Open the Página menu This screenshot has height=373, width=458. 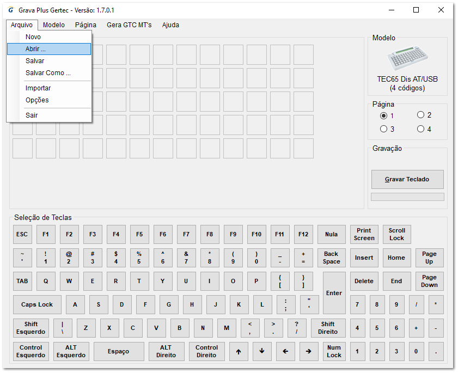pos(86,25)
